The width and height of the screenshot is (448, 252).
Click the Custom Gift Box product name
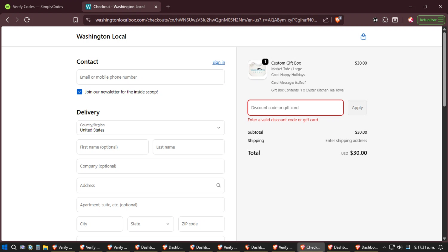[x=286, y=63]
